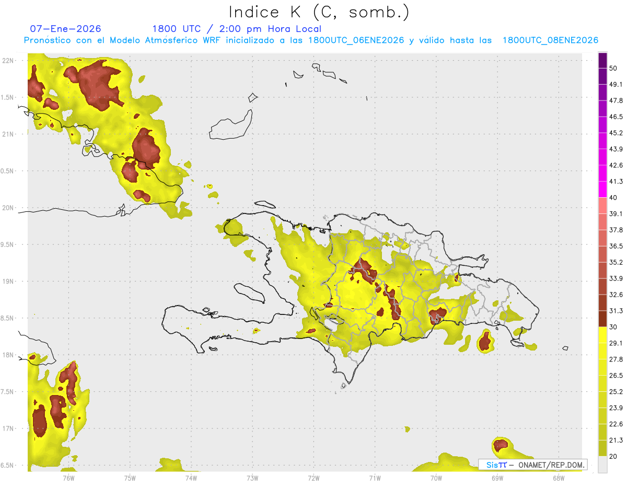Click the time label "1800 UTC / 2:00 pm Hora Local"
The image size is (627, 485).
coord(237,29)
